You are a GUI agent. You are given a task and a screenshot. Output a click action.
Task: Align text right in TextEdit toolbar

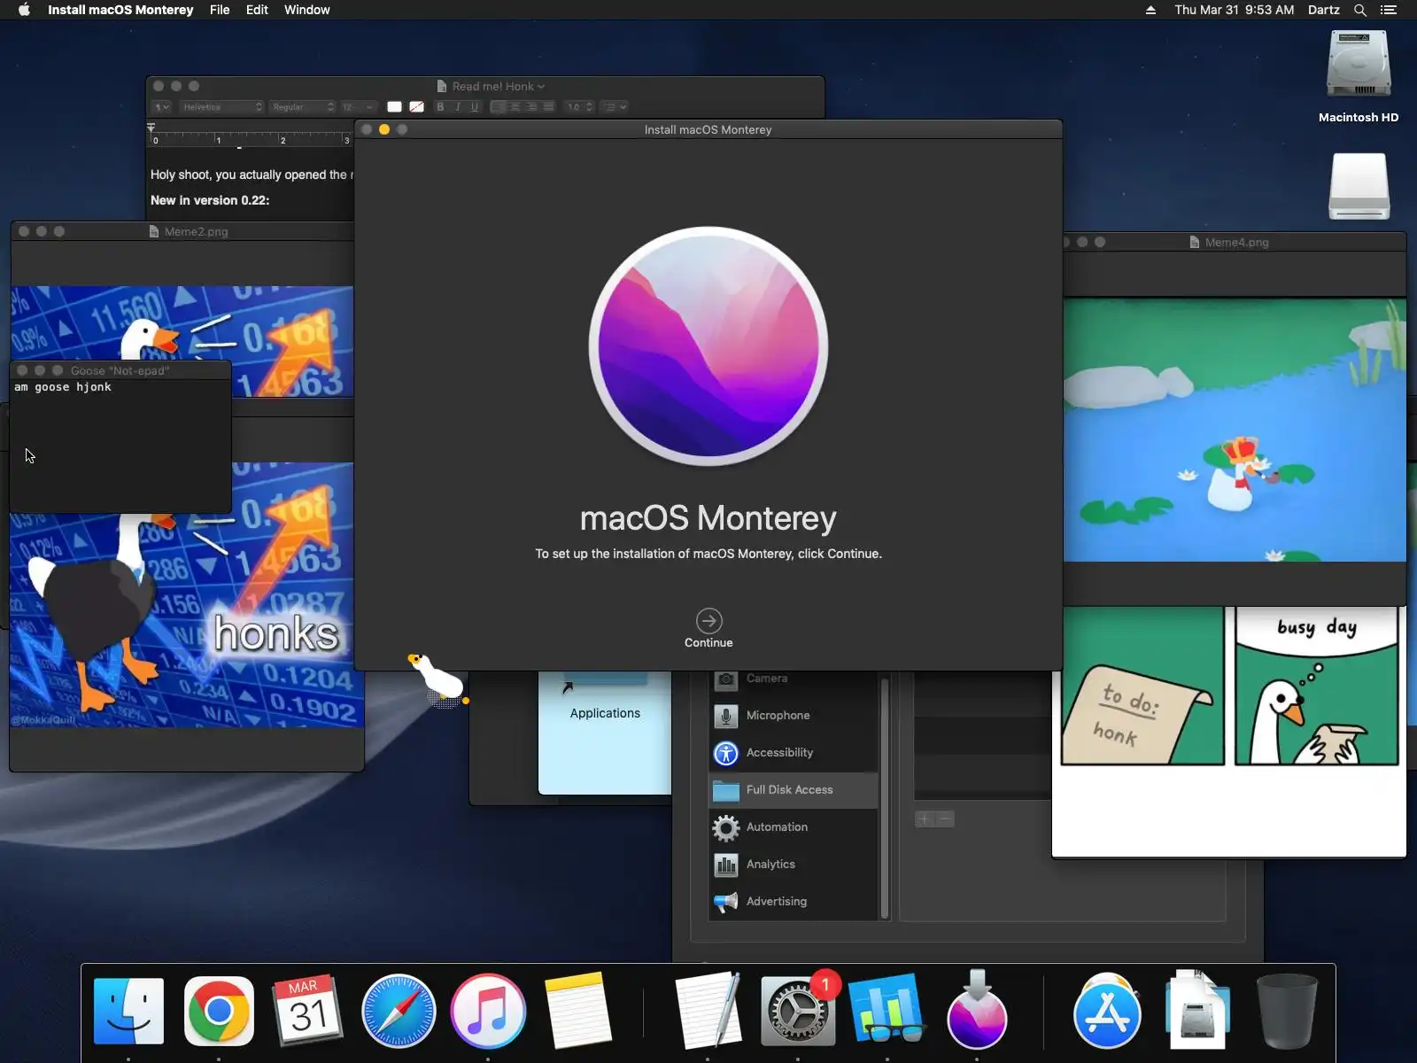532,107
